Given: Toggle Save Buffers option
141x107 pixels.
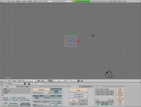Looking at the screenshot, I should pyautogui.click(x=13, y=103).
